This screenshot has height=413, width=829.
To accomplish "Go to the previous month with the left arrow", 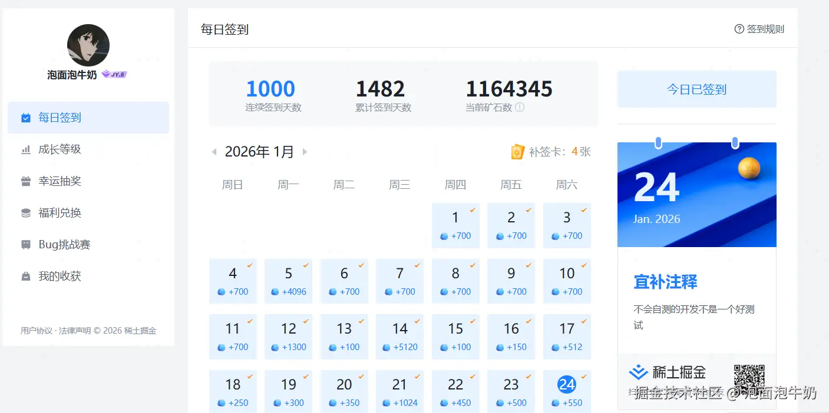I will point(214,151).
